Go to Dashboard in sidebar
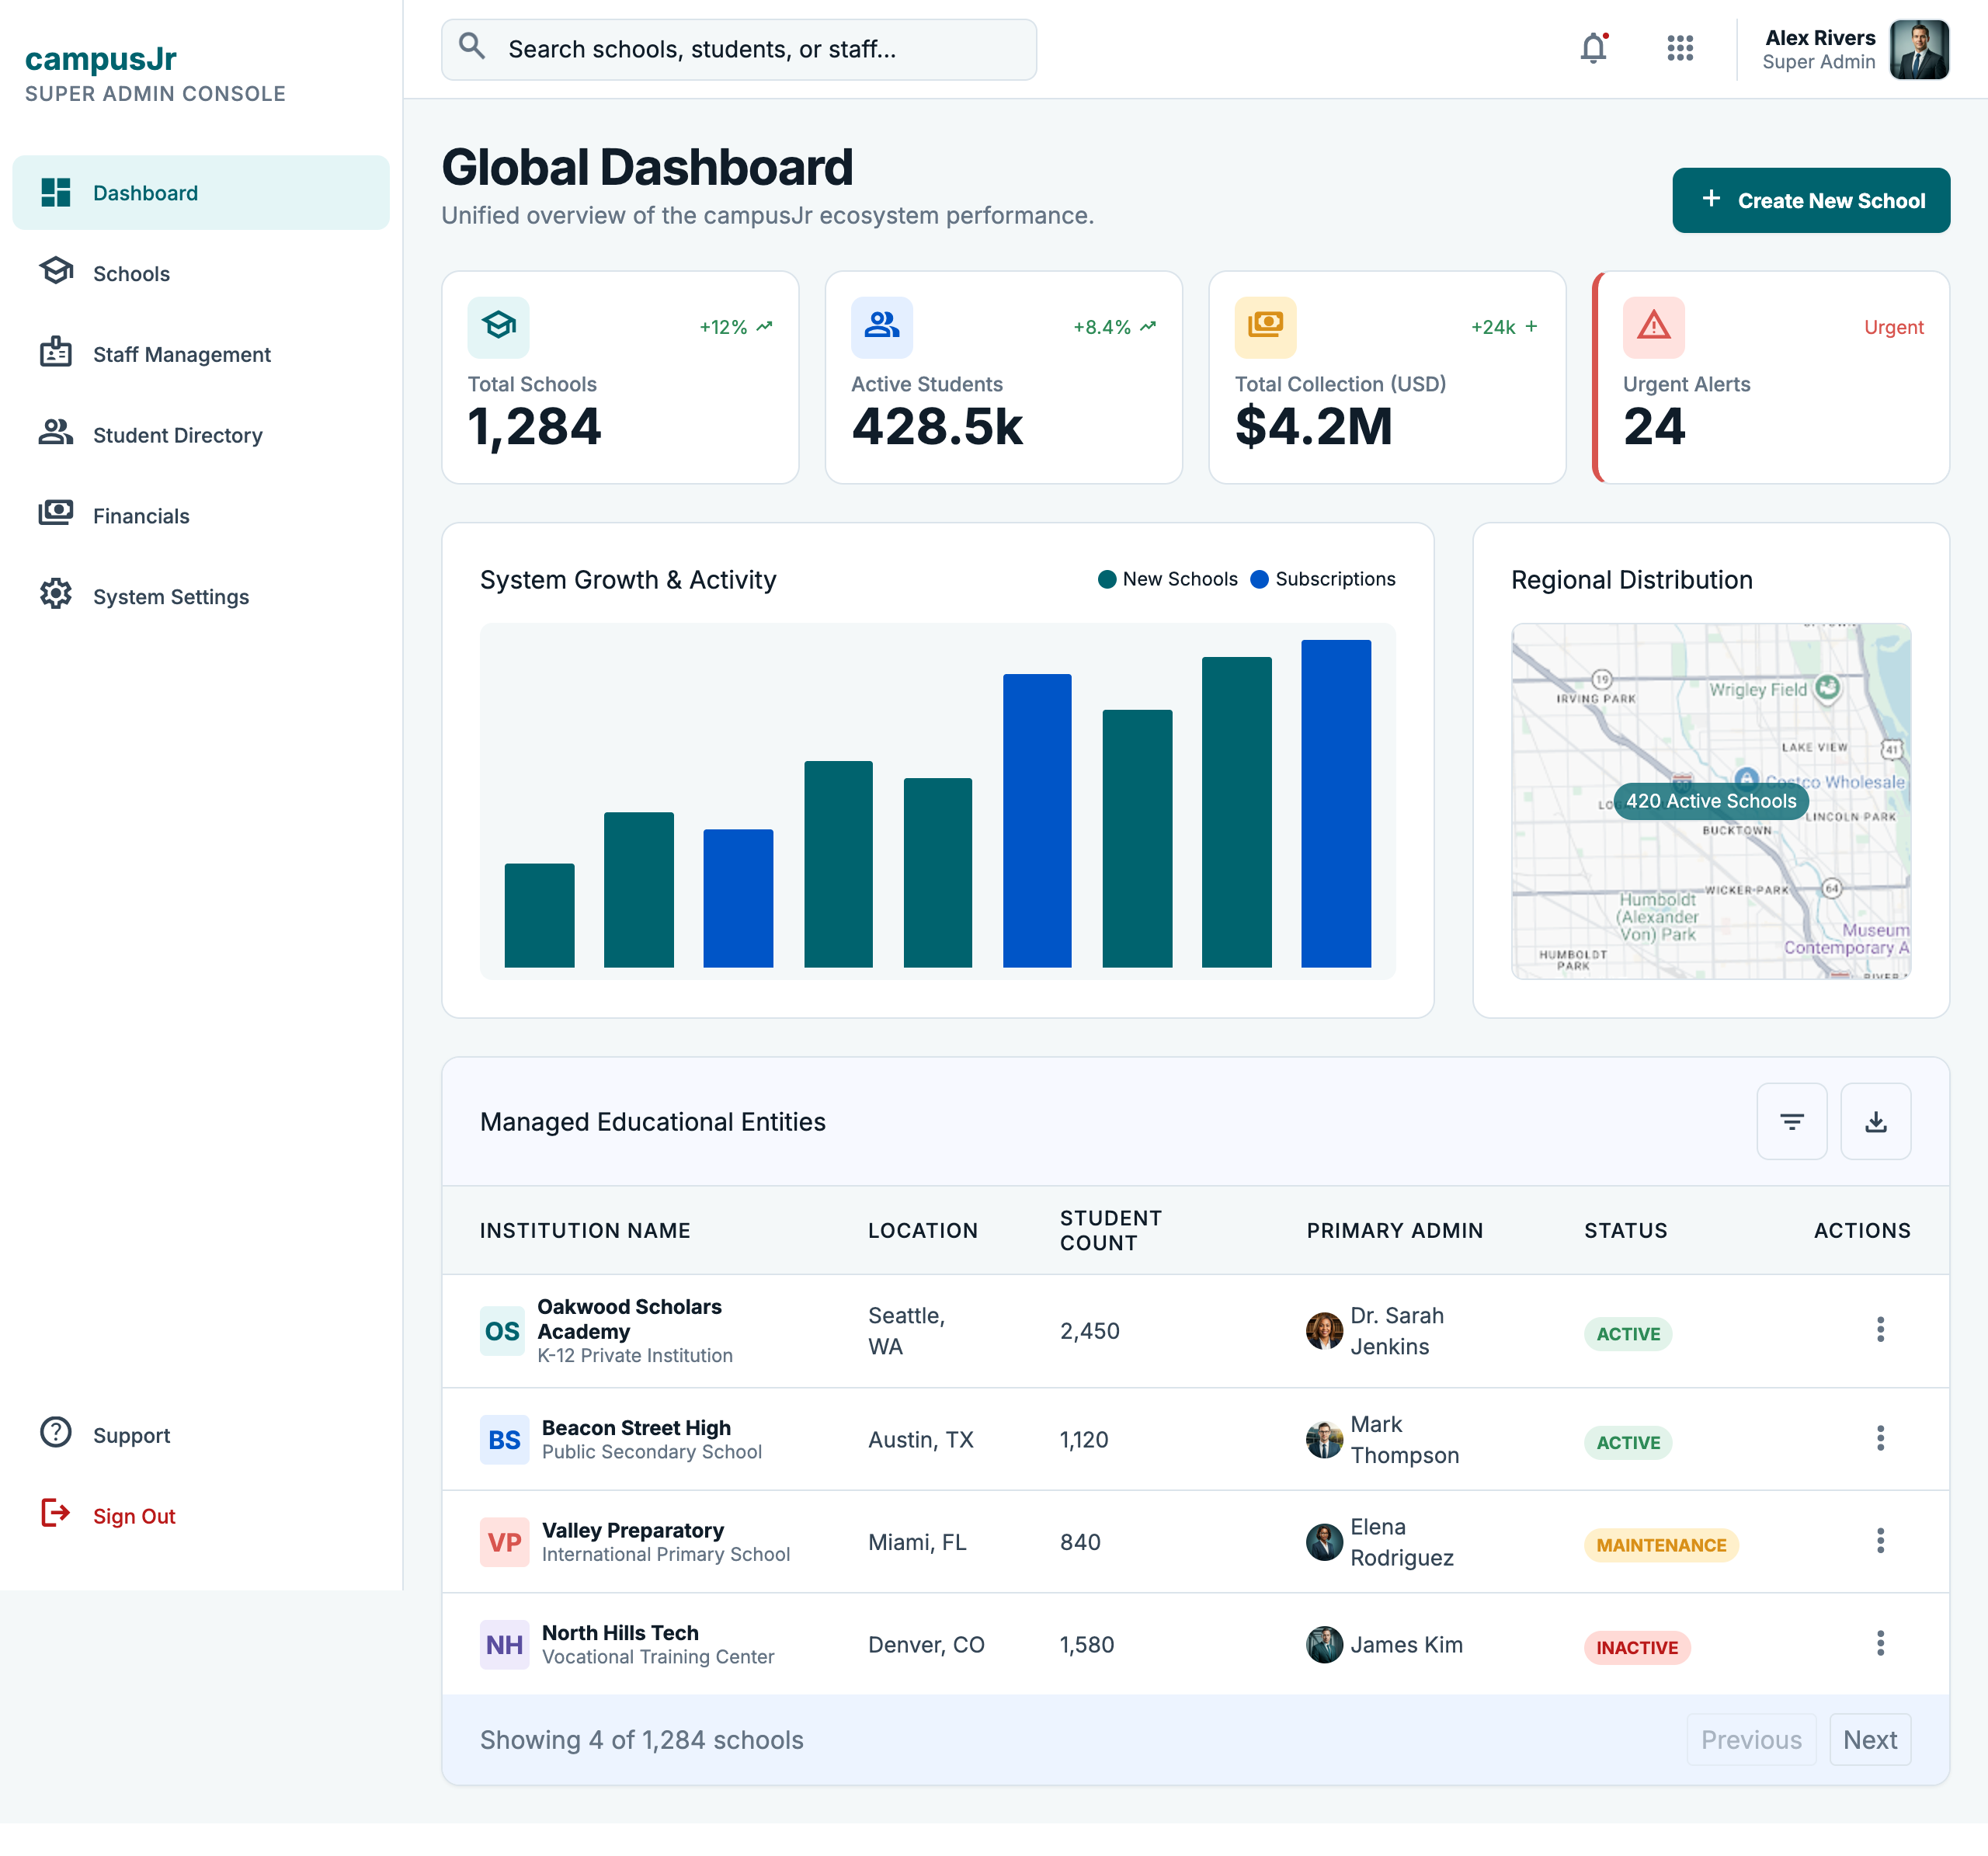Viewport: 1988px width, 1856px height. [200, 192]
